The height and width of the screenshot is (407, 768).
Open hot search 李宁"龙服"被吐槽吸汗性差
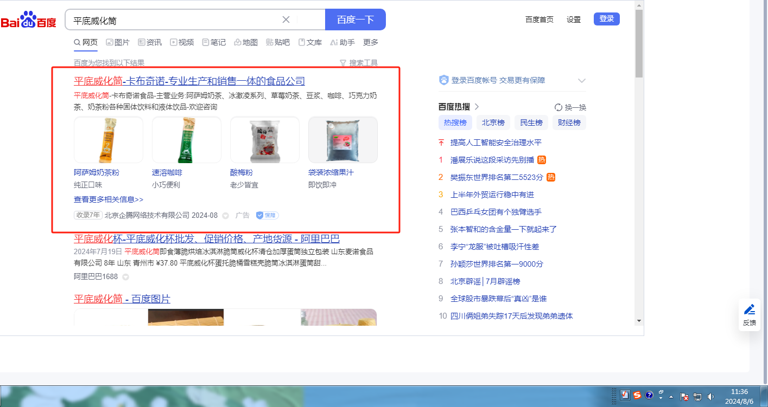click(494, 247)
